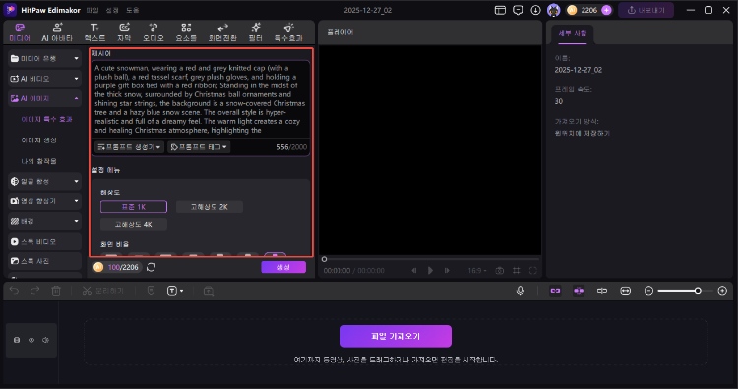Screen dimensions: 738x389
Task: Select the 고해상도 2K resolution option
Action: 210,206
